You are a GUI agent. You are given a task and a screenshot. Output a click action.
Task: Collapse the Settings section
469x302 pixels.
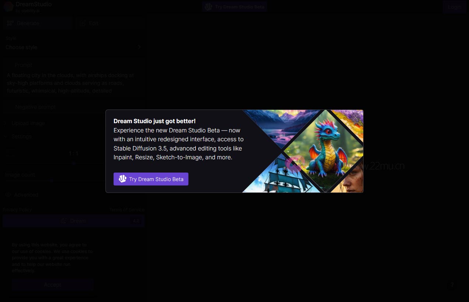21,136
